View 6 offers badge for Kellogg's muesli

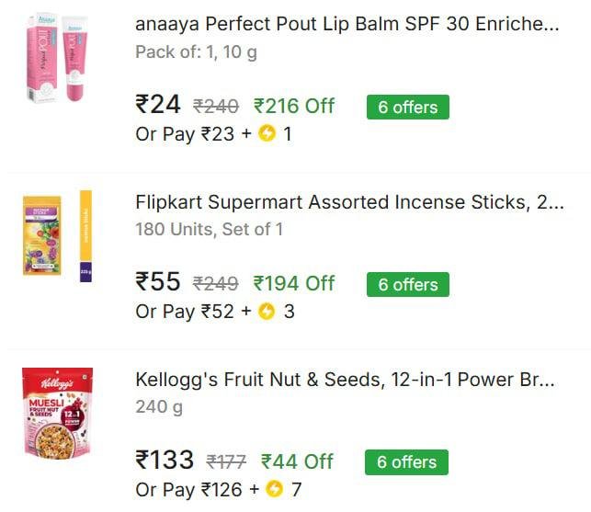click(x=406, y=461)
